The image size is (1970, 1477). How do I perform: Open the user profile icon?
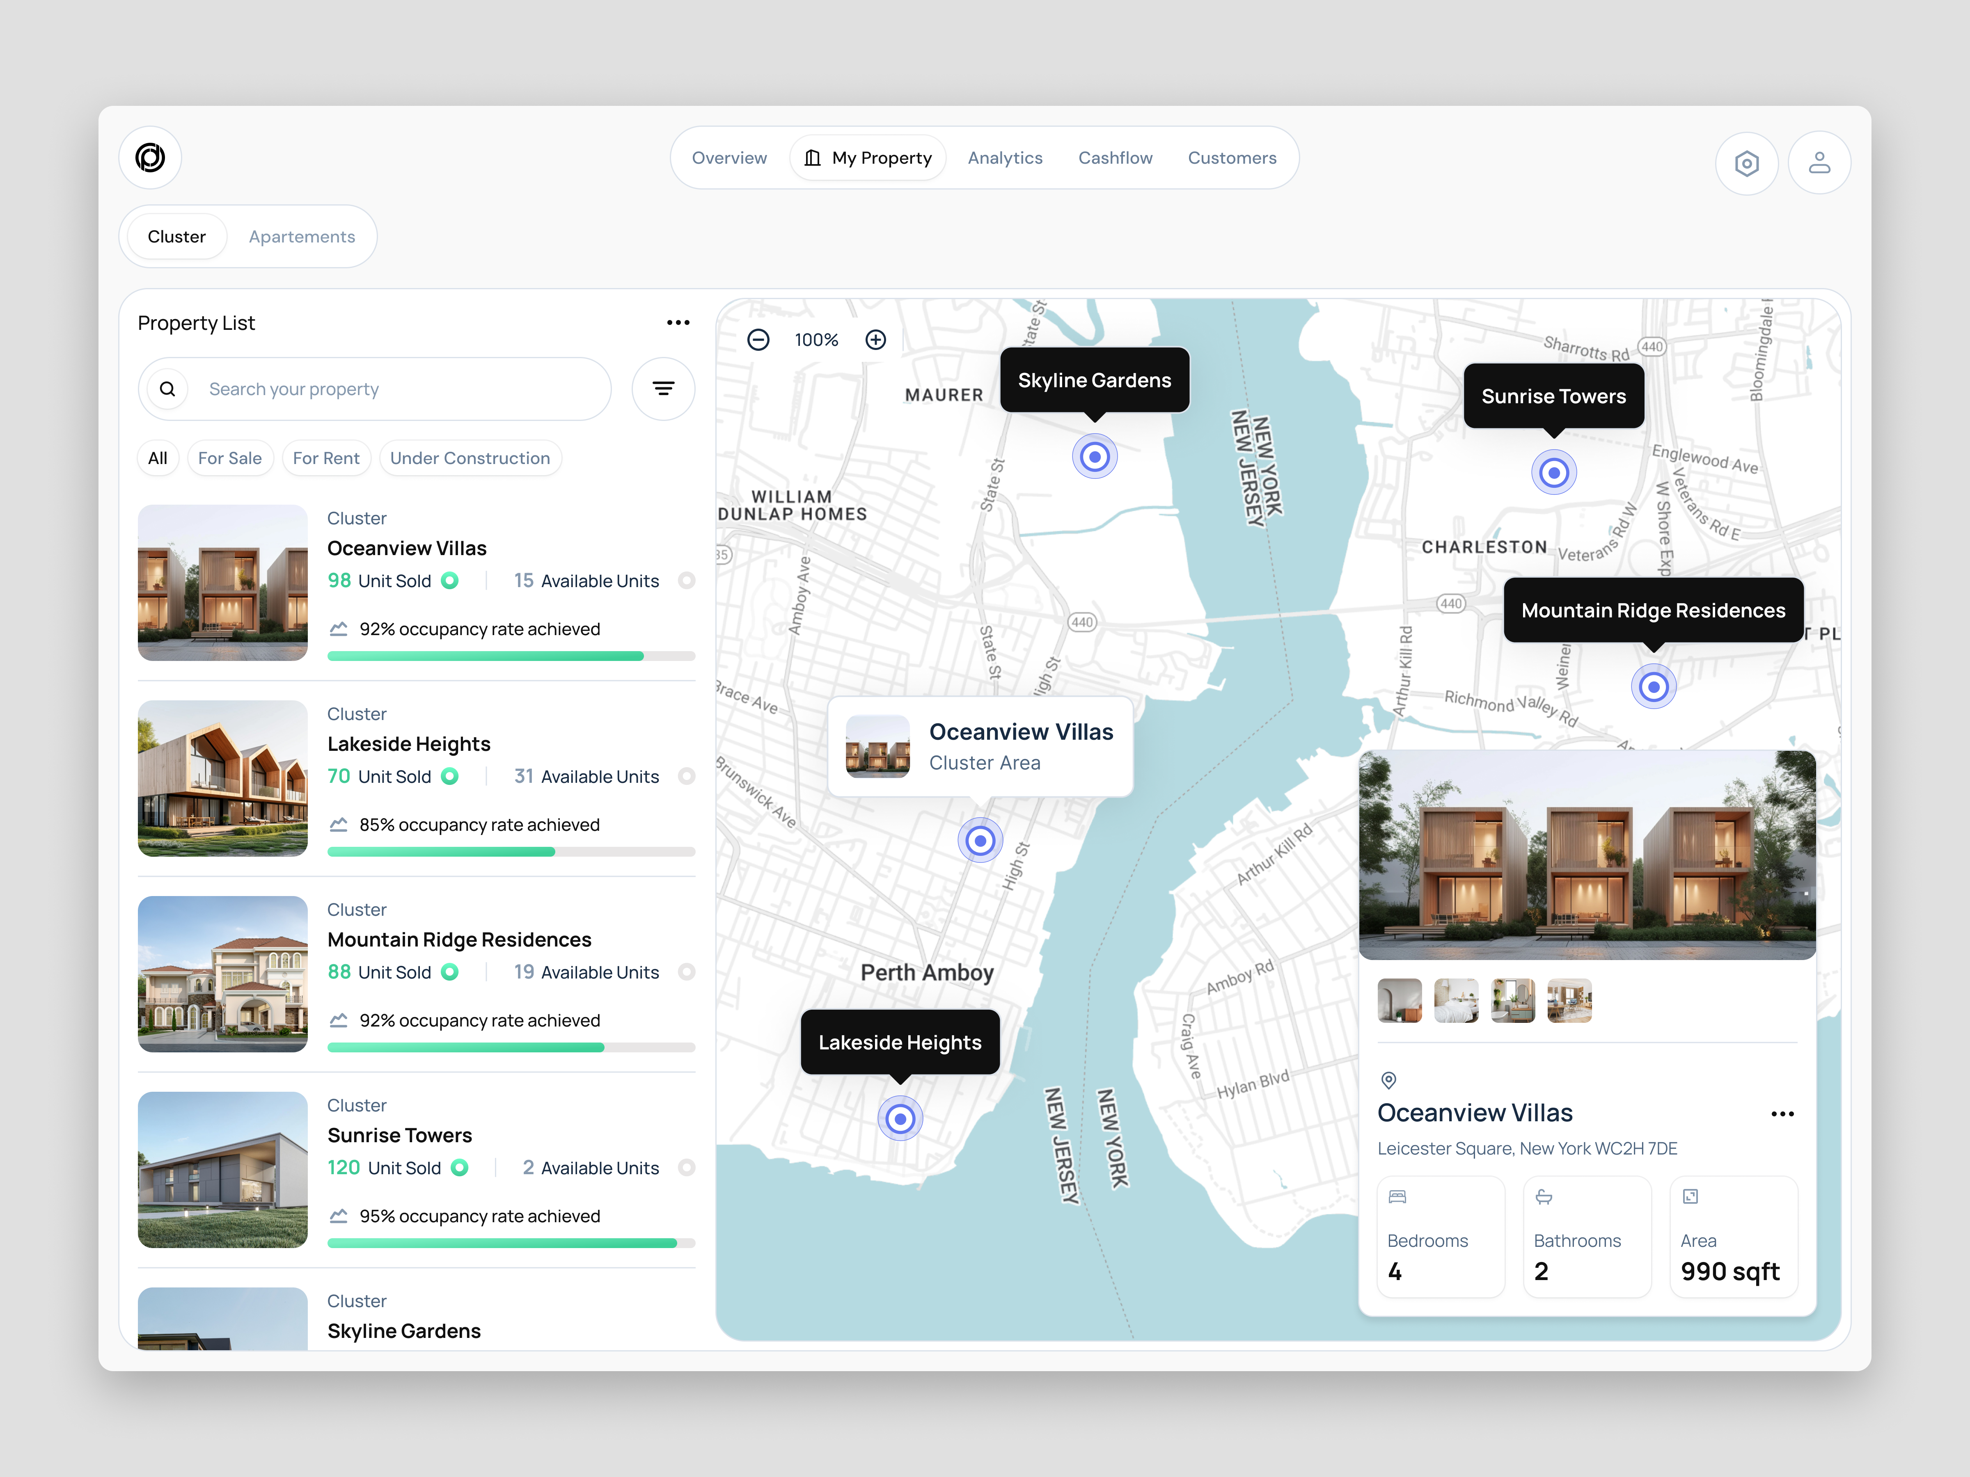(1819, 163)
